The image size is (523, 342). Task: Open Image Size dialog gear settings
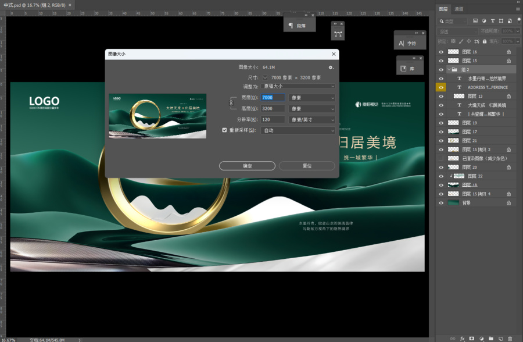331,67
